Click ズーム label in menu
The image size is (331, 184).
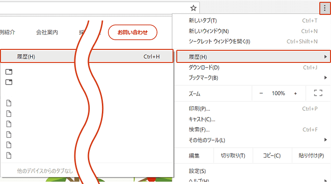[x=194, y=94]
